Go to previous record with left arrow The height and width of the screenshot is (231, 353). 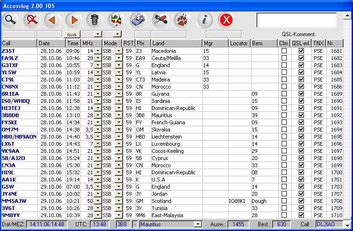point(51,20)
